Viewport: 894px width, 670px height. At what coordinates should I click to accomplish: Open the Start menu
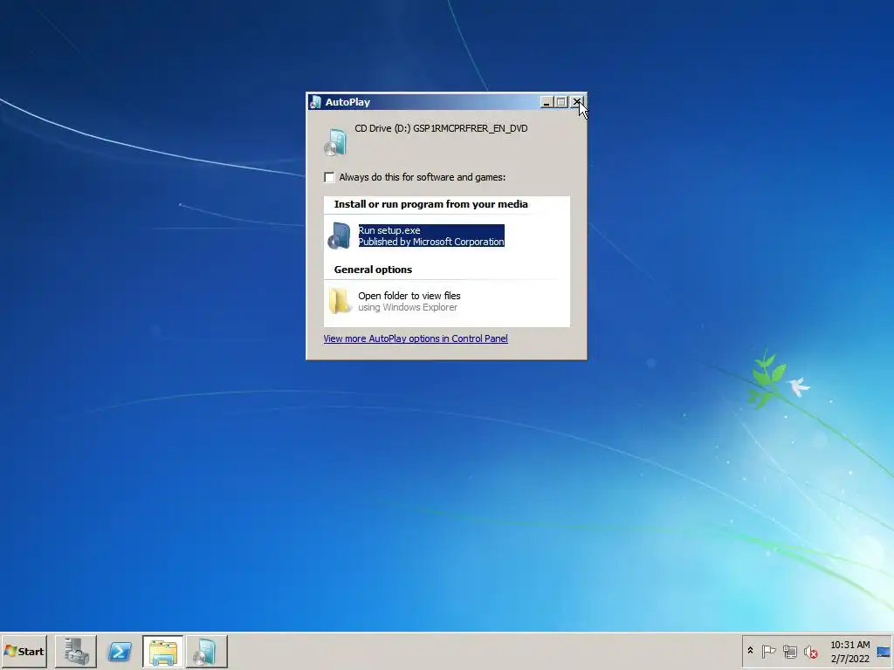(24, 651)
